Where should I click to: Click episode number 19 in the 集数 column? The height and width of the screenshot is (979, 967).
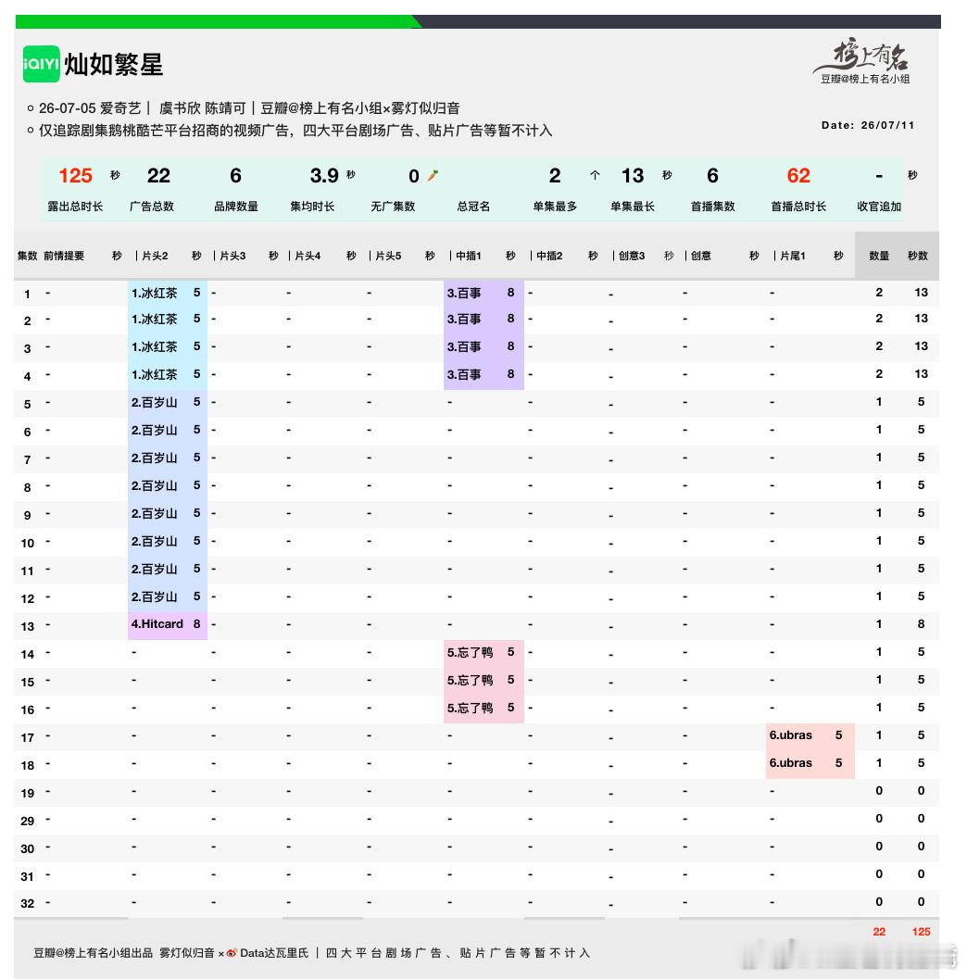click(x=28, y=794)
